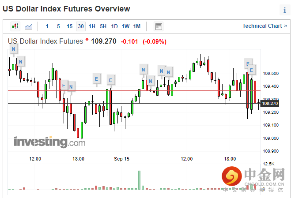Choose the 1W timeframe
Screen dimensions: 291x198
(x=125, y=26)
